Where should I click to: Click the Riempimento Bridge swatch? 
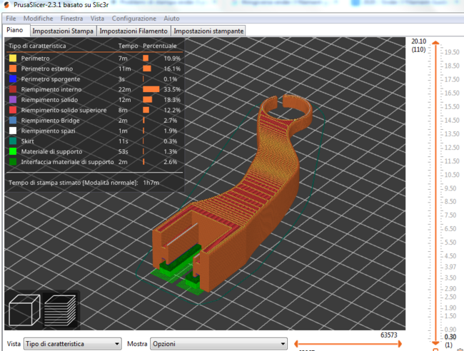(12, 121)
